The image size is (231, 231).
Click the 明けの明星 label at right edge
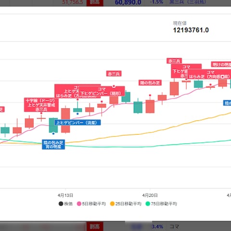(221, 64)
